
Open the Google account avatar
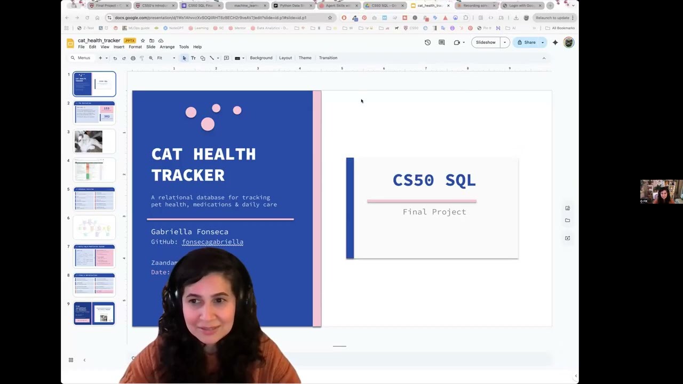pos(569,42)
